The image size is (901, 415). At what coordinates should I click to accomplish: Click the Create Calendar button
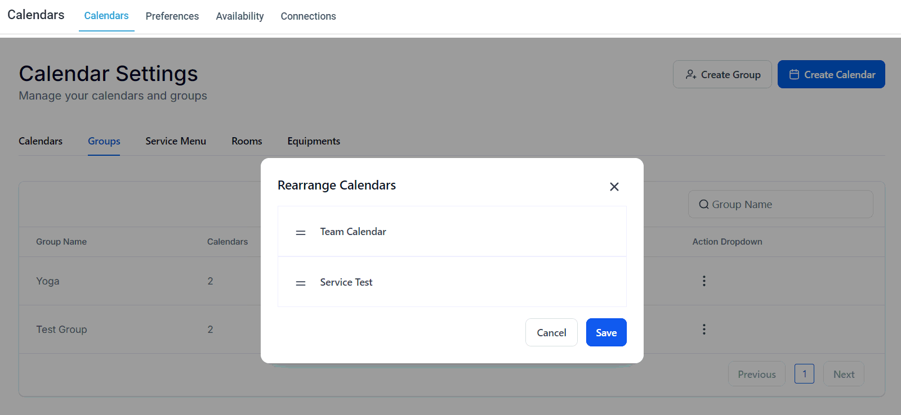pos(831,74)
